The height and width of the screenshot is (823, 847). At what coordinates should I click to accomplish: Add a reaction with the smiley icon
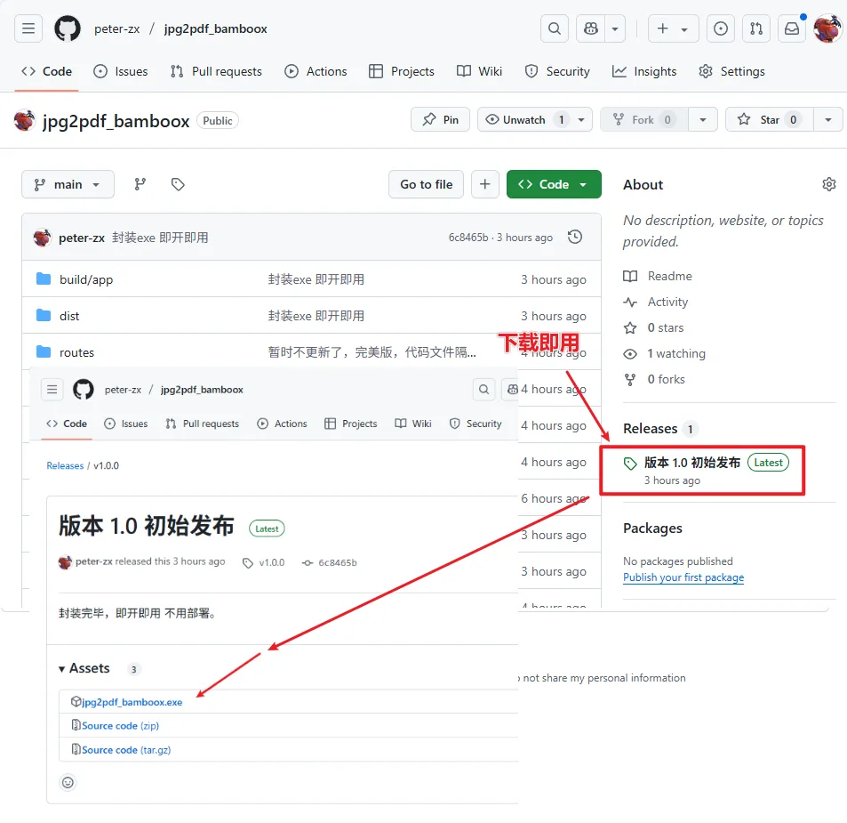coord(68,782)
